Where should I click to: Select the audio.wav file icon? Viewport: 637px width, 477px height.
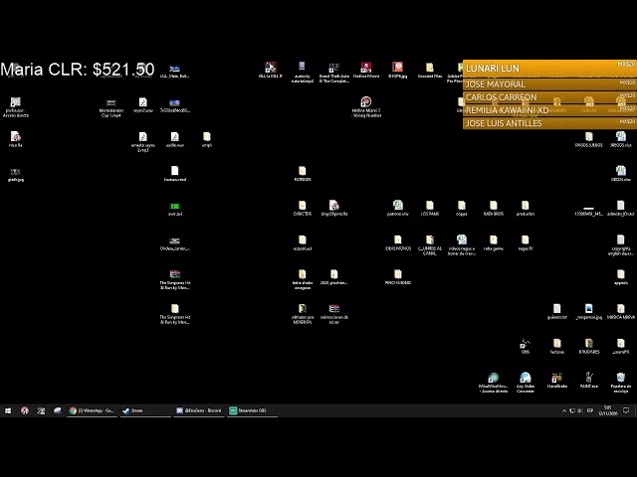(x=175, y=139)
